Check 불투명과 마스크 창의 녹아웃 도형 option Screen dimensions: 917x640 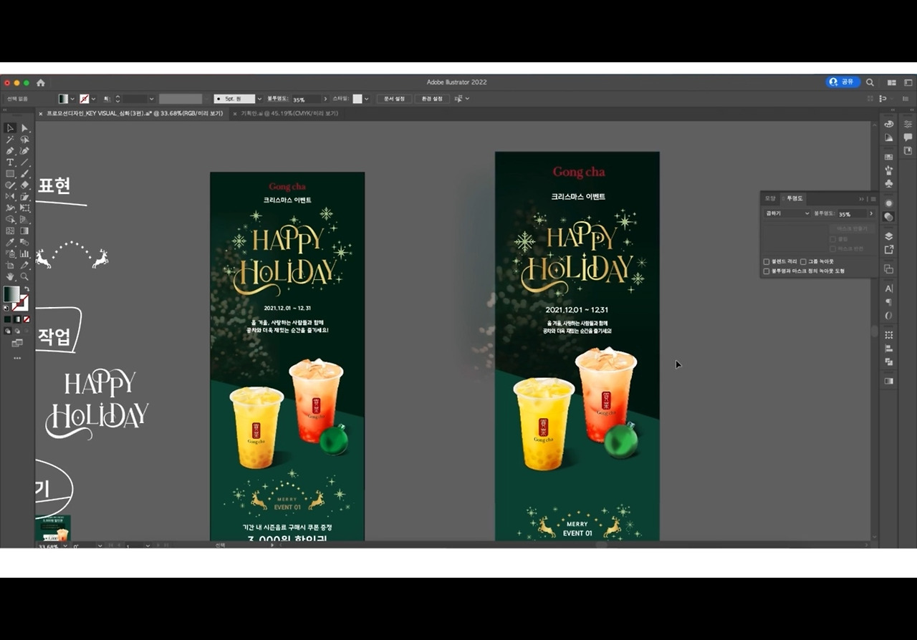pyautogui.click(x=767, y=271)
